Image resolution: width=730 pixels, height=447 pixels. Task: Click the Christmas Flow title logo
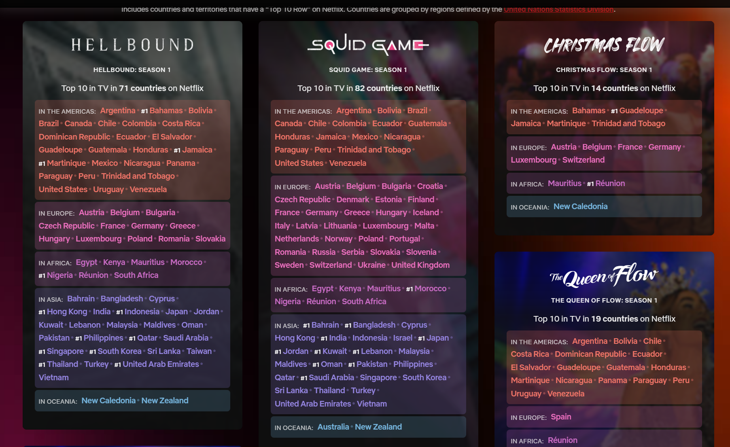(x=604, y=45)
